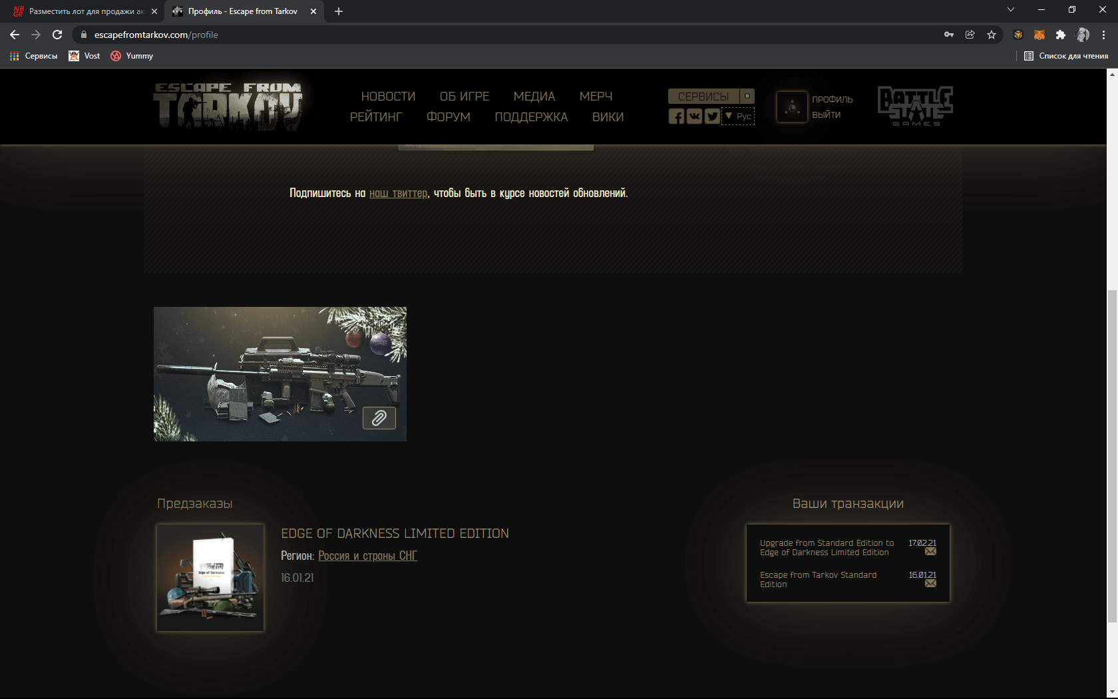
Task: Switch to the Разместить лот для продажи tab
Action: [83, 11]
